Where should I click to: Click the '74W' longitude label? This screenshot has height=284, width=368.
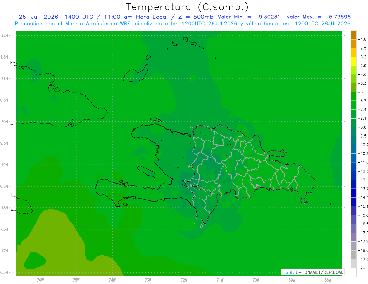[112, 280]
